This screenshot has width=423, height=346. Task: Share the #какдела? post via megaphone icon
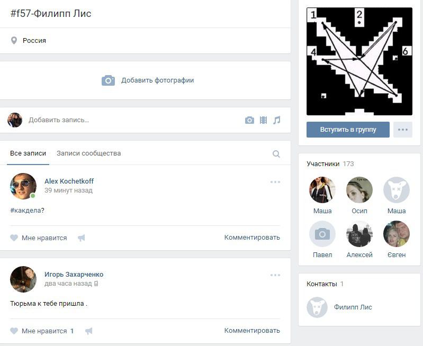[81, 238]
